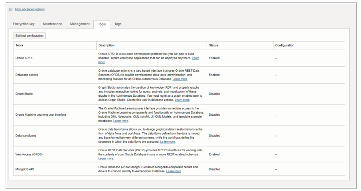The image size is (361, 191).
Task: Select the Tools tab
Action: click(102, 24)
